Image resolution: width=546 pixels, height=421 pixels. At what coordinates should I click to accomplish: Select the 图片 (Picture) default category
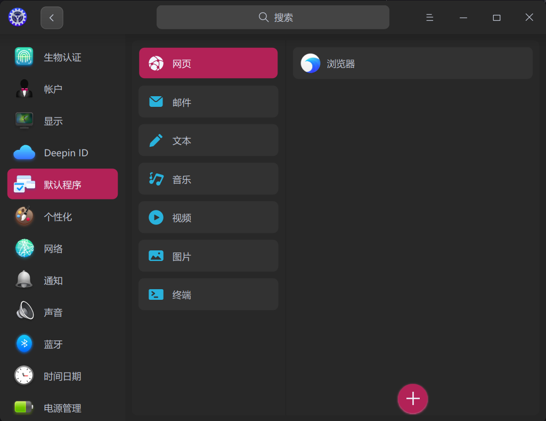pos(208,256)
